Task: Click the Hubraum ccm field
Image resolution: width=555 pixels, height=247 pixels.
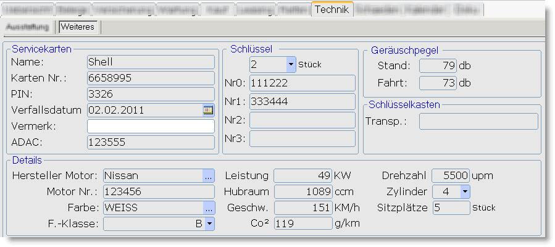Action: (x=303, y=192)
